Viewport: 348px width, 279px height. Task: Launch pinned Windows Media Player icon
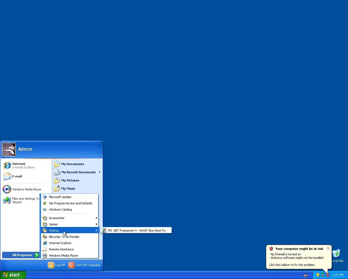(7, 189)
